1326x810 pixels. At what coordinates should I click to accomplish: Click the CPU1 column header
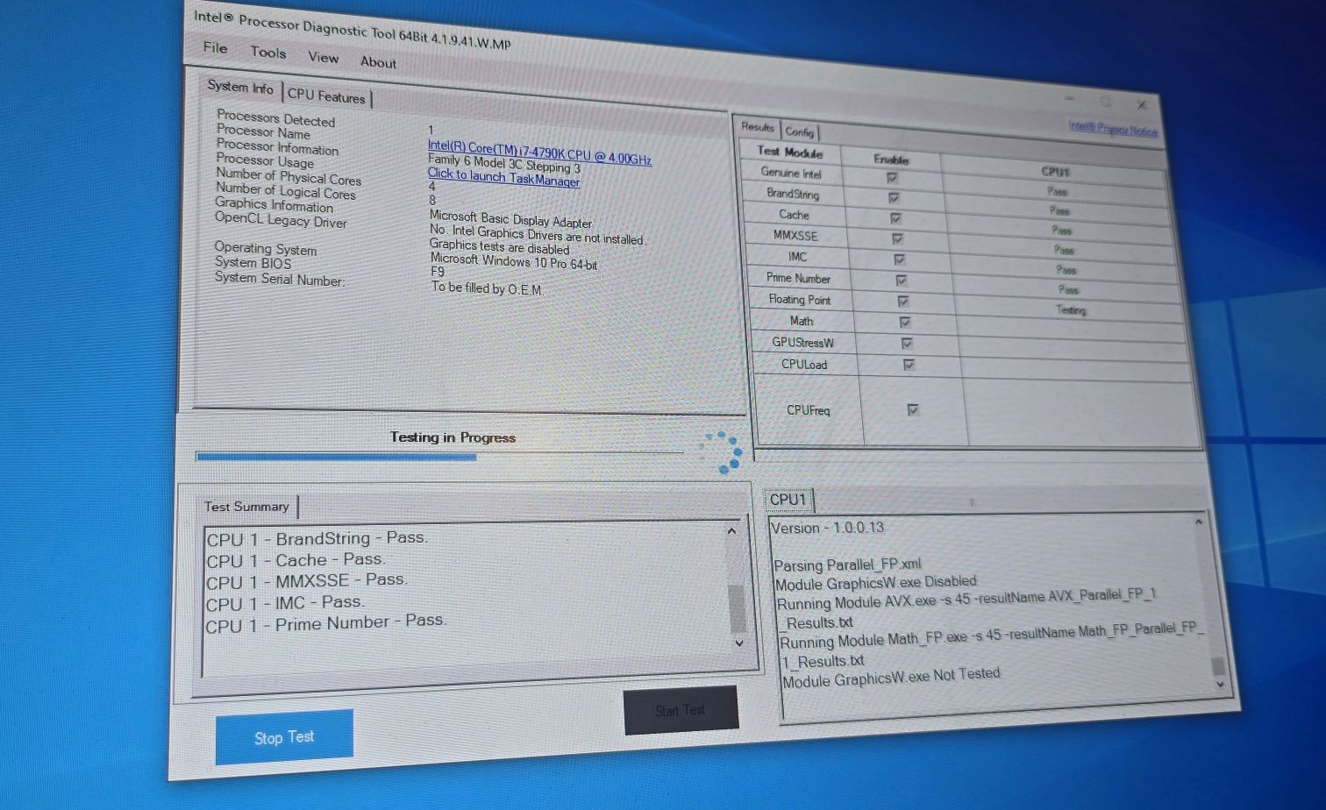[1054, 172]
